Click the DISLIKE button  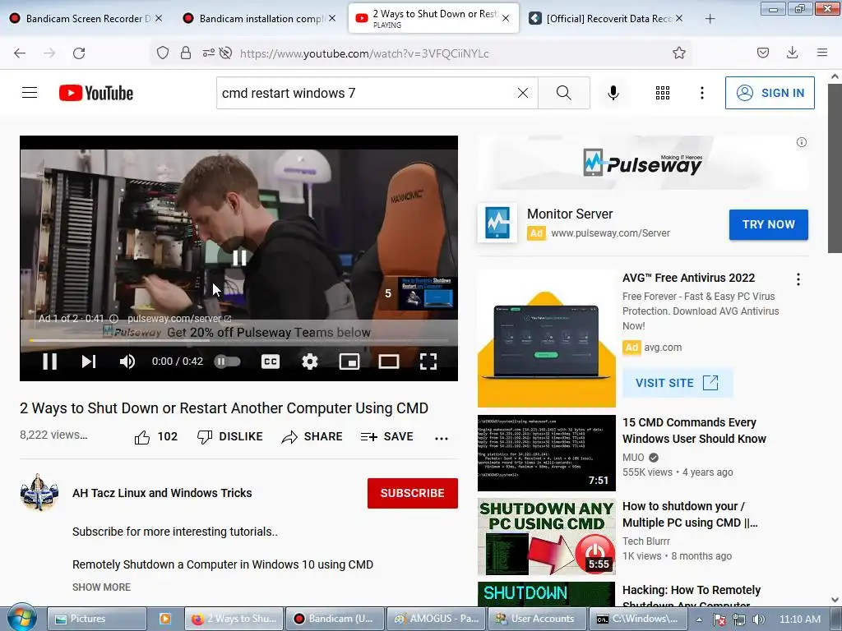coord(230,437)
